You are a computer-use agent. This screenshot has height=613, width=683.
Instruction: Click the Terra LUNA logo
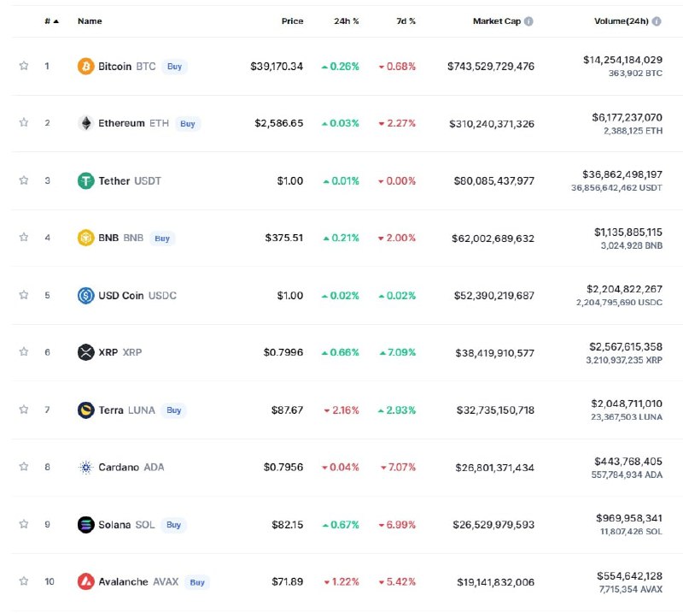86,410
